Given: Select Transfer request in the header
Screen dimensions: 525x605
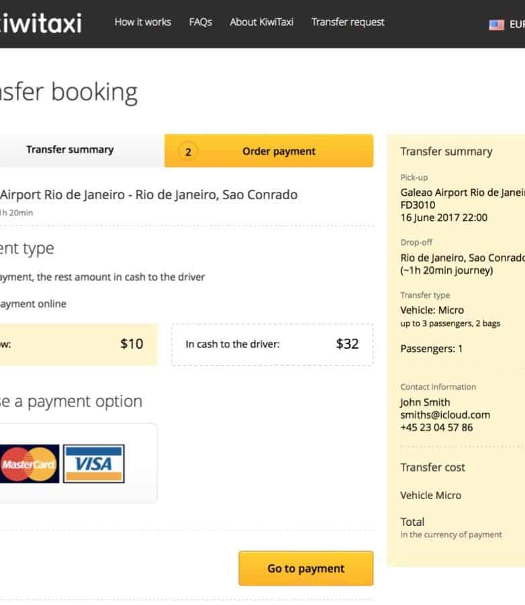Looking at the screenshot, I should click(348, 22).
